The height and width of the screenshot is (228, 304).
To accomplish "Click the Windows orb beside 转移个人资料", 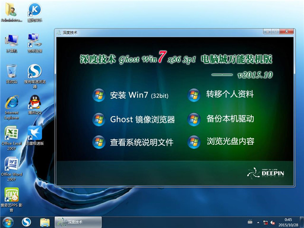I will (194, 95).
